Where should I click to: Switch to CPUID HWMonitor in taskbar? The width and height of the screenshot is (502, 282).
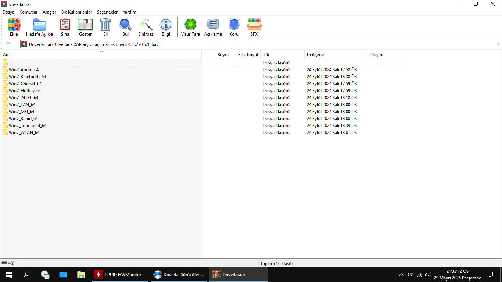(x=120, y=274)
